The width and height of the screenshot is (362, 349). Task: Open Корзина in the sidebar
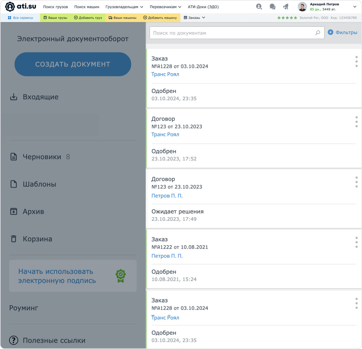tap(37, 239)
